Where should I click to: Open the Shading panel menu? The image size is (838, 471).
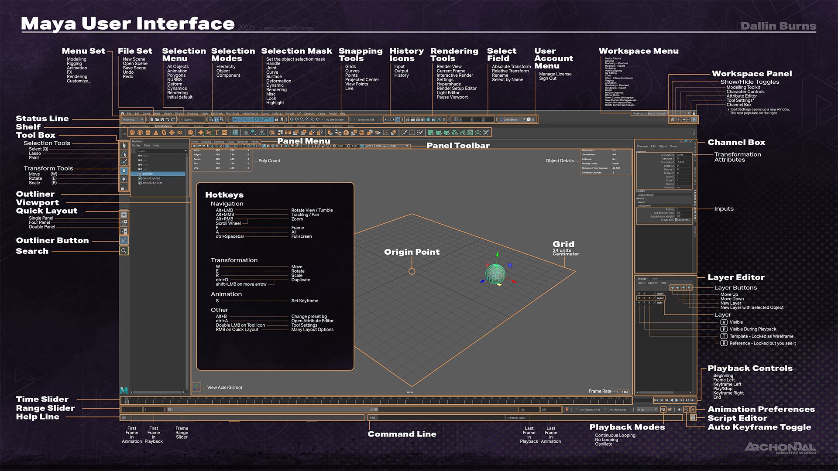click(x=206, y=142)
